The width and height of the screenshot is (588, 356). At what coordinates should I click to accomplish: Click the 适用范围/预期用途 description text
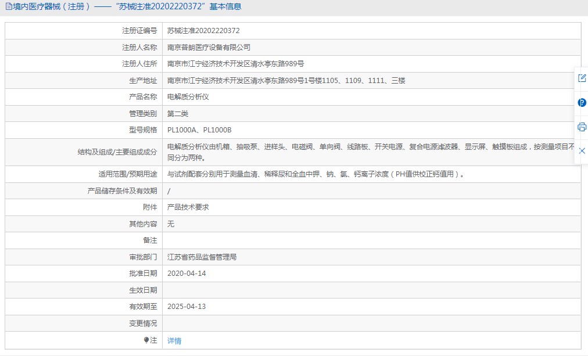[315, 174]
